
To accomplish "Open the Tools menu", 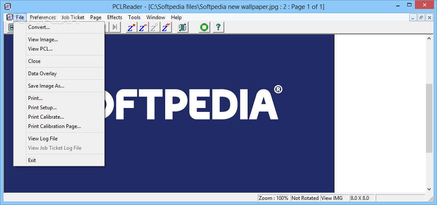I will pyautogui.click(x=134, y=17).
